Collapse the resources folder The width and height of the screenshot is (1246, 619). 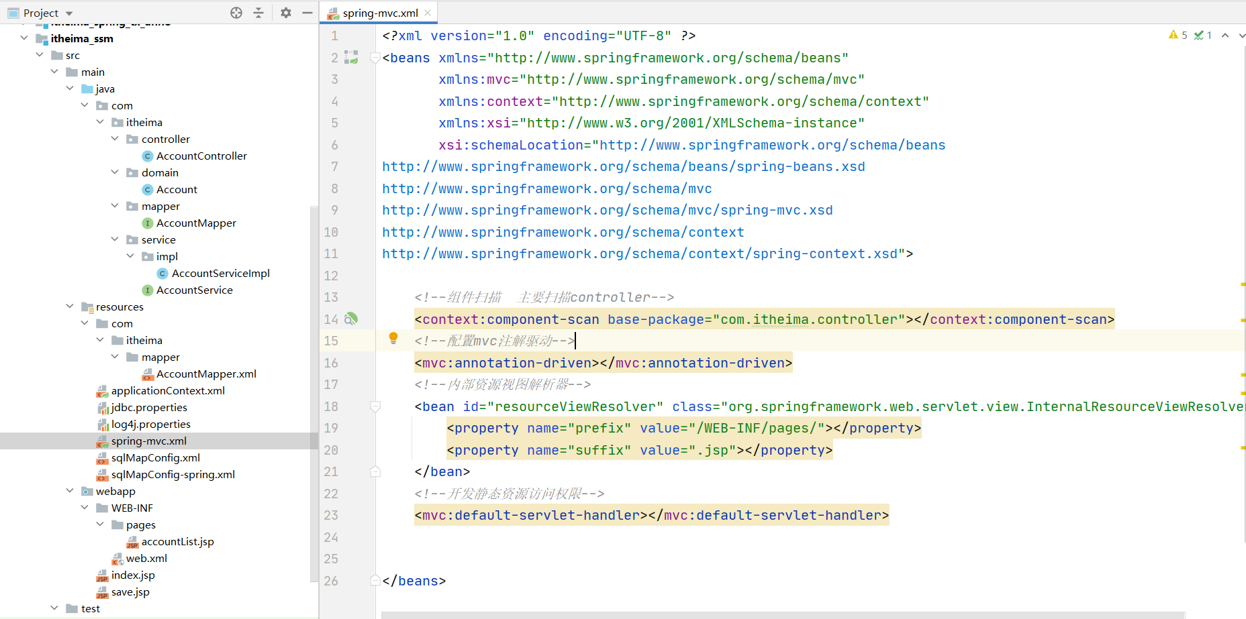point(70,306)
